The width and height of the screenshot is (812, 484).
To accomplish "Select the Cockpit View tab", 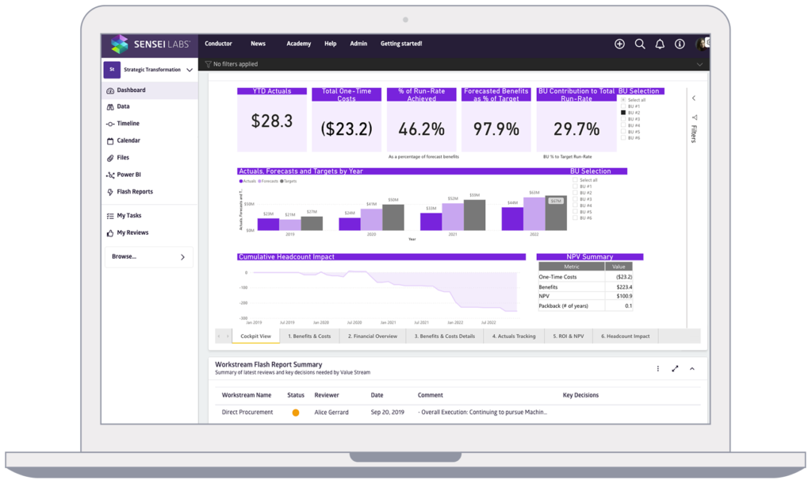I will pyautogui.click(x=256, y=336).
